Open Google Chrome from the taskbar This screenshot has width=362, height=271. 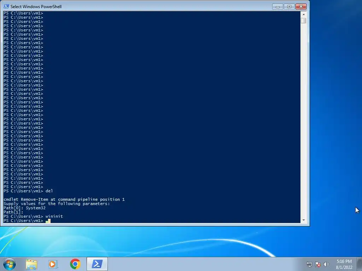point(75,264)
